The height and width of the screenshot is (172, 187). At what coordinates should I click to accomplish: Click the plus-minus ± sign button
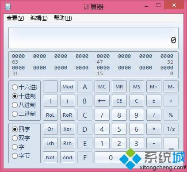[x=154, y=101]
